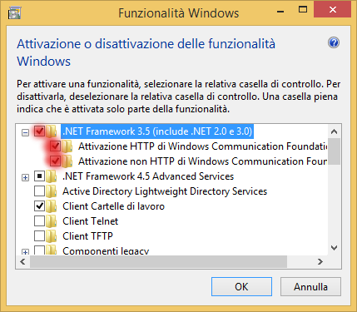357x312 pixels.
Task: Enable the Client TFTP checkbox
Action: (39, 236)
